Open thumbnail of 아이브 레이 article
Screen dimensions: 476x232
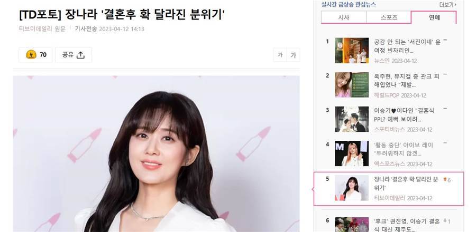[x=352, y=153]
